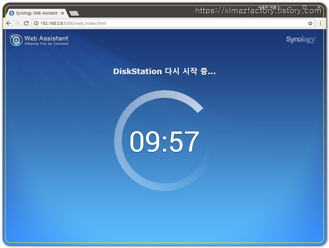Click the circular restart progress ring
329x248 pixels.
[164, 140]
